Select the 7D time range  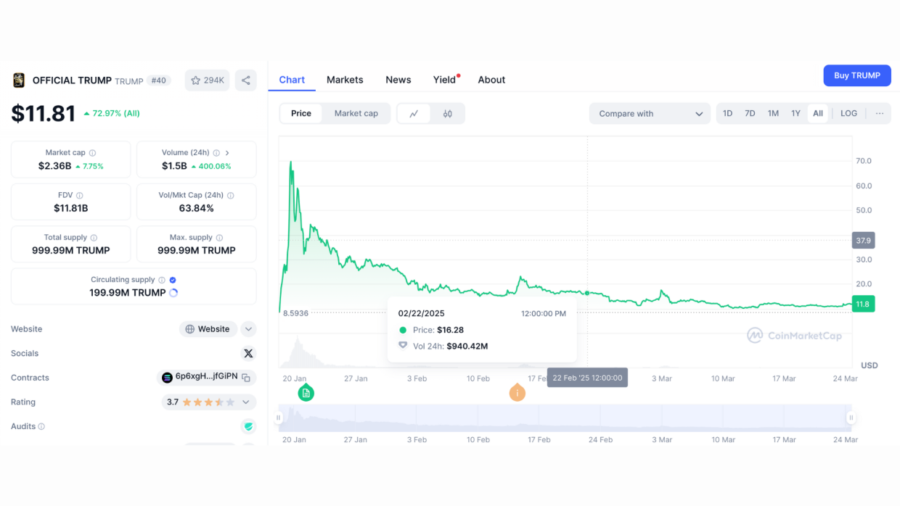750,114
